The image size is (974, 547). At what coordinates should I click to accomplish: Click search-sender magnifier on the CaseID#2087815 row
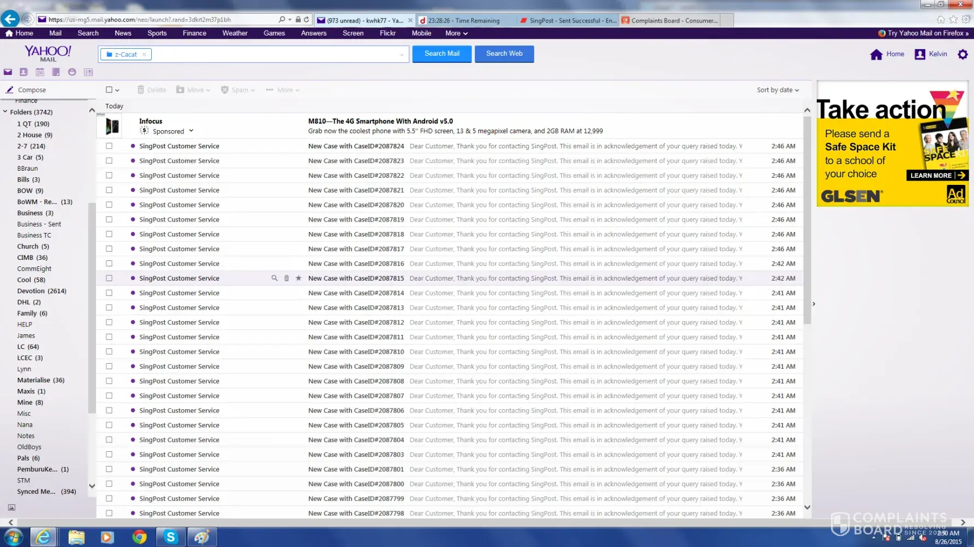pyautogui.click(x=274, y=278)
